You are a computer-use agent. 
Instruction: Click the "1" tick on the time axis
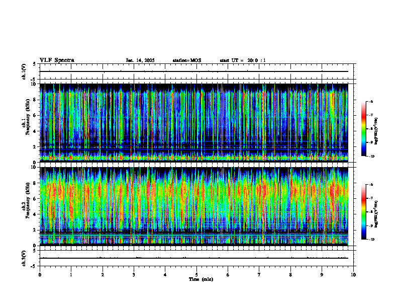point(71,275)
